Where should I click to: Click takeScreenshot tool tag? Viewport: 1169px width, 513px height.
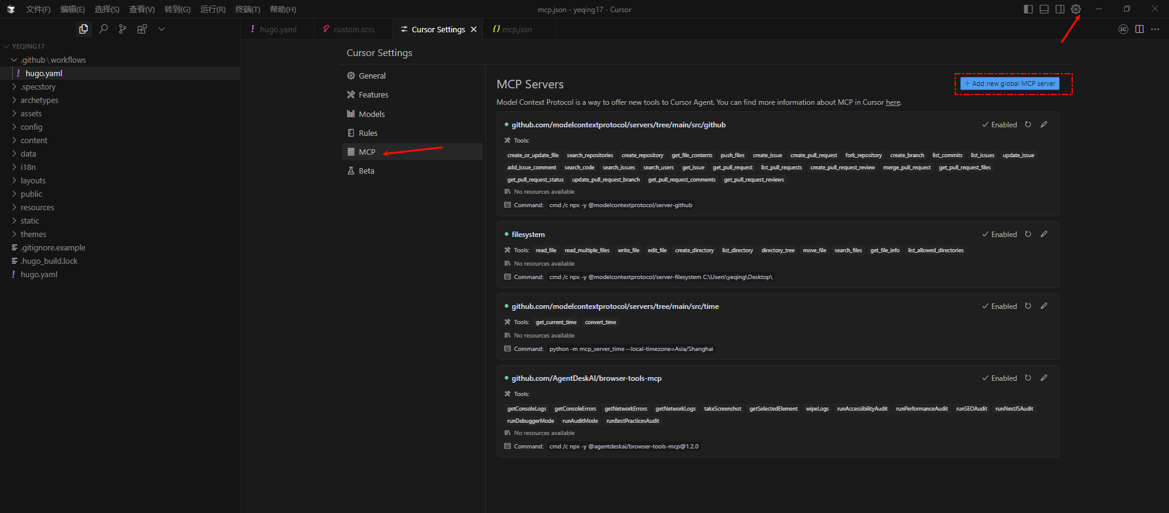click(x=722, y=409)
